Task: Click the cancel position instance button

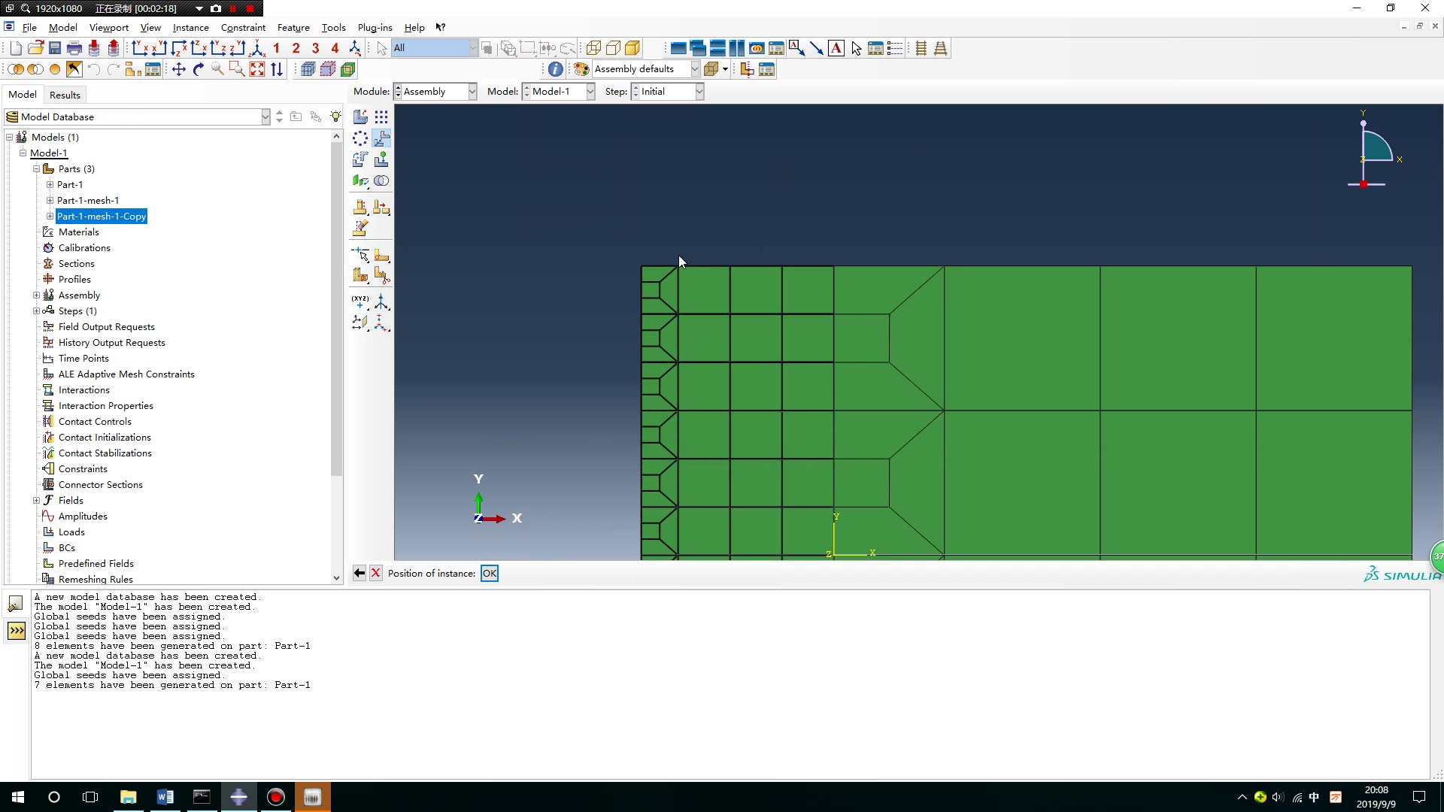Action: (375, 573)
